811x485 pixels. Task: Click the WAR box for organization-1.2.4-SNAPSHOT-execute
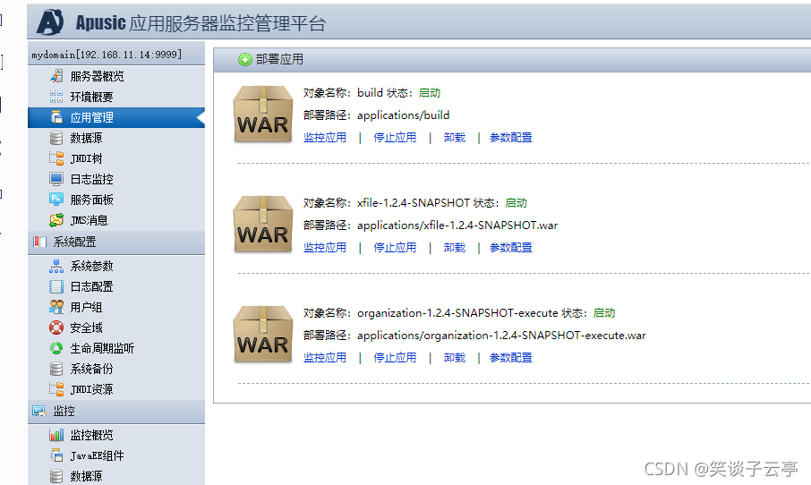263,335
